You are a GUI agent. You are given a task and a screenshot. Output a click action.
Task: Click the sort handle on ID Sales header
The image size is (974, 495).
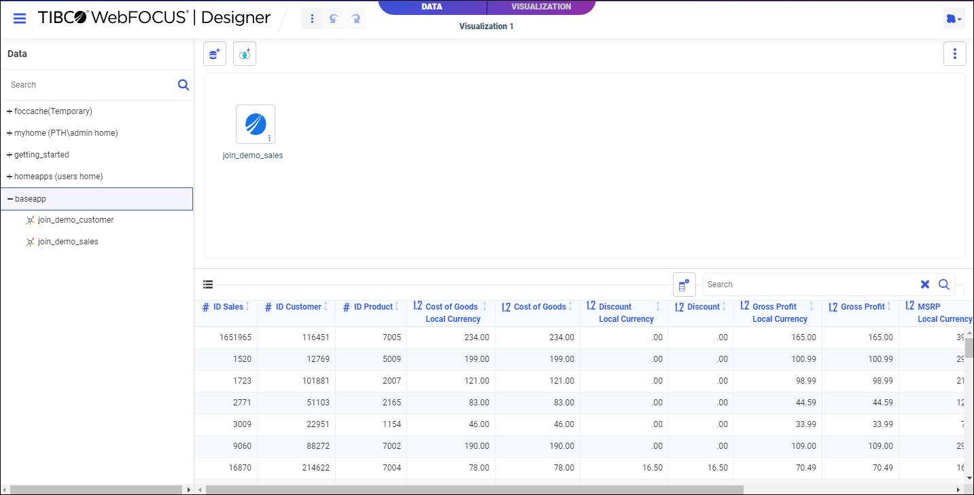pyautogui.click(x=247, y=307)
